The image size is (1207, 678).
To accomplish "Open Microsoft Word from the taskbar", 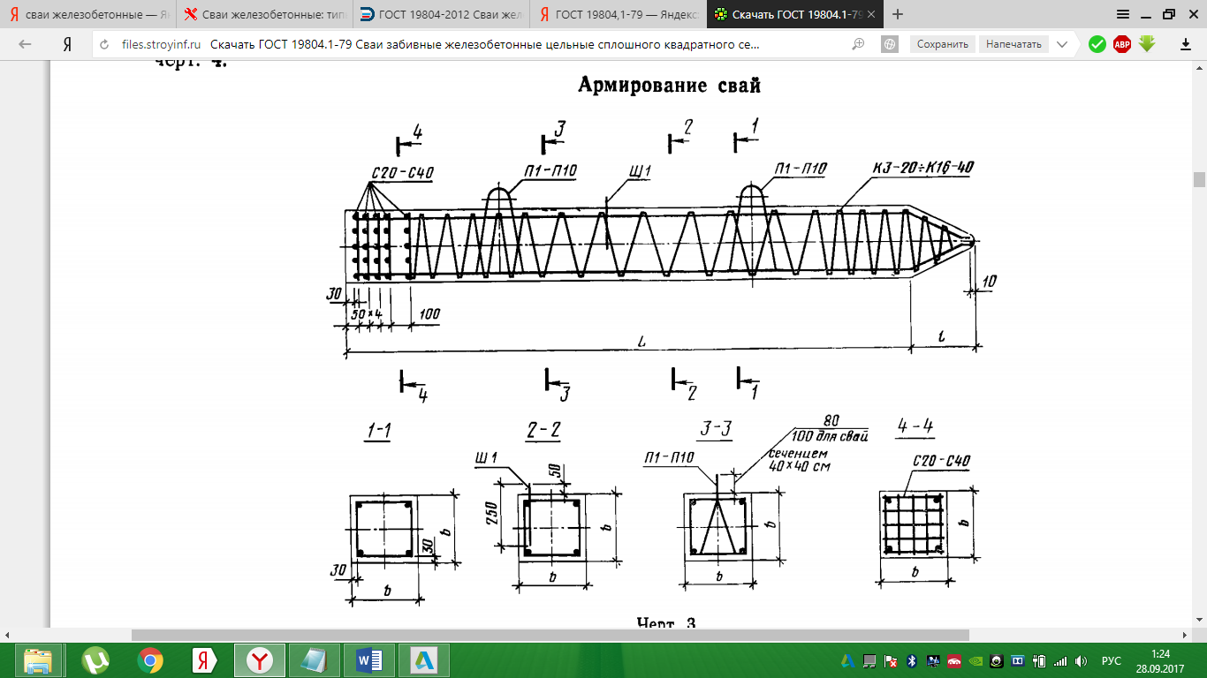I will click(368, 660).
